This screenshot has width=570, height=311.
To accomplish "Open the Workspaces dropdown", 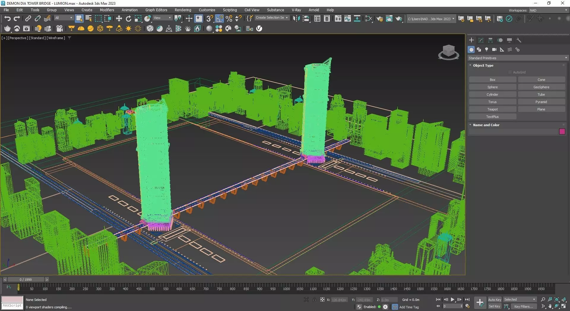I will (x=549, y=10).
